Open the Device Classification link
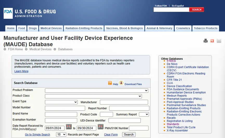Viewport: 225px width, 138px height. (x=179, y=86)
